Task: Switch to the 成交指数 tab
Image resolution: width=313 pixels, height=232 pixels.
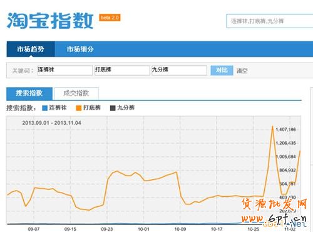Action: 76,93
